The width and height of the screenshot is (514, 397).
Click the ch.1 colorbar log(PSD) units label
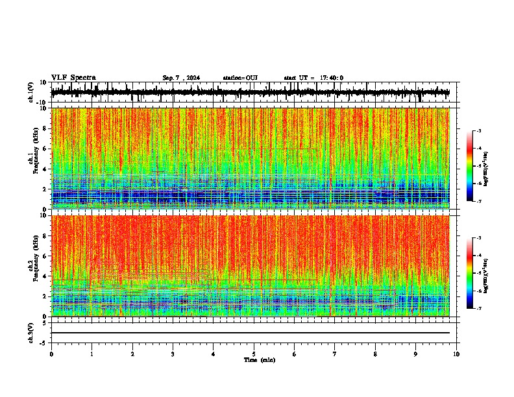click(x=485, y=169)
